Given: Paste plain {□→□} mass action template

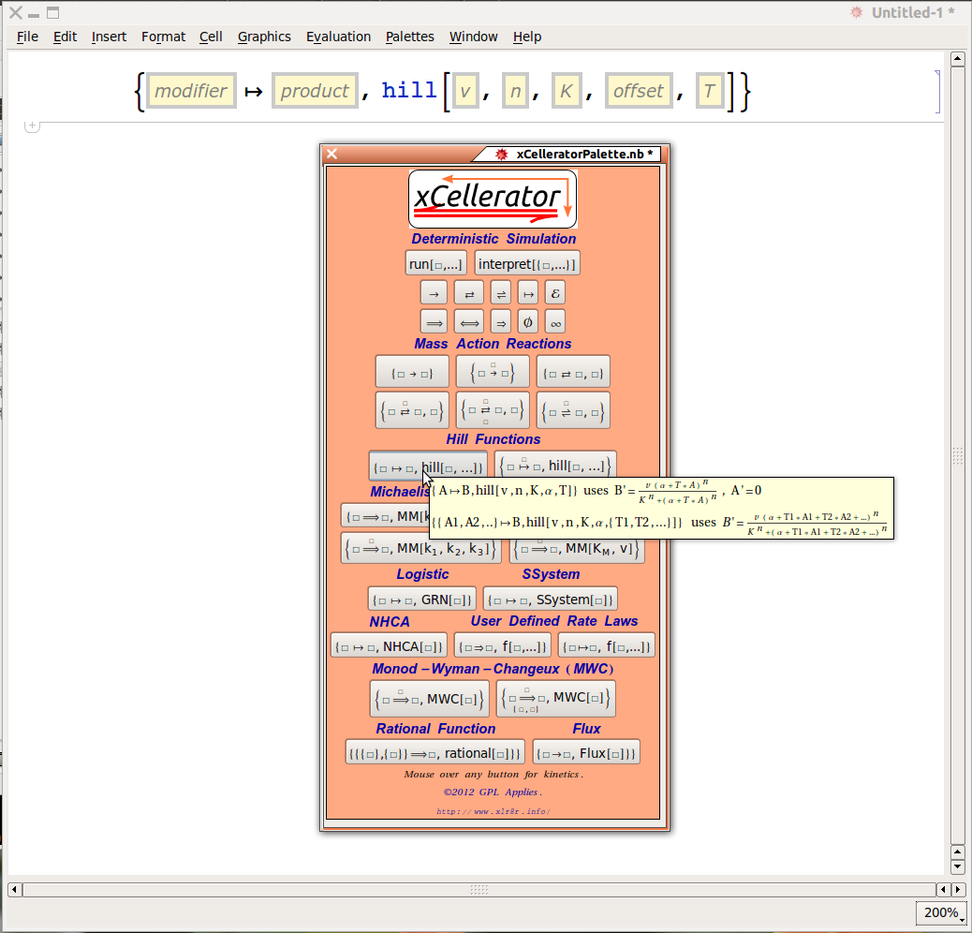Looking at the screenshot, I should tap(412, 372).
